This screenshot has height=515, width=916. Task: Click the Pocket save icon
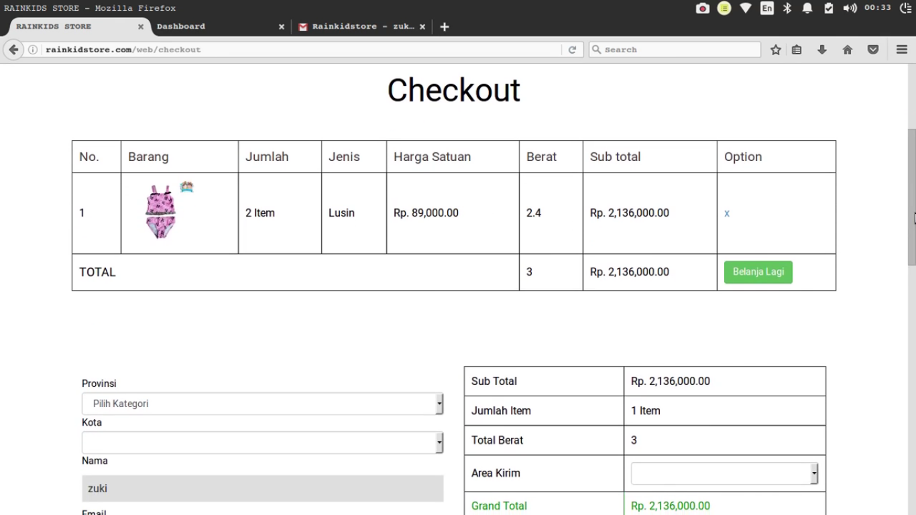pyautogui.click(x=873, y=50)
